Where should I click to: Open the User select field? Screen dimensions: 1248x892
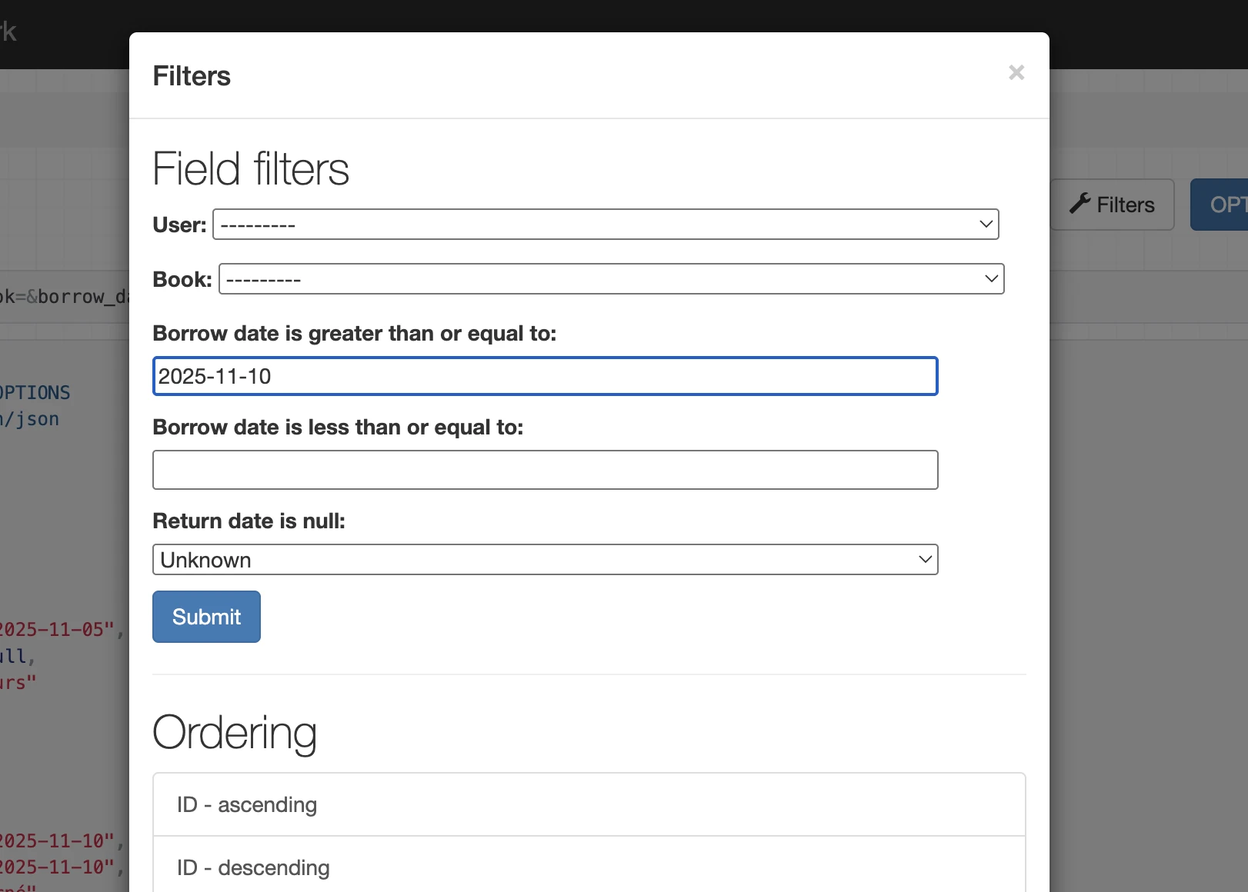(605, 225)
